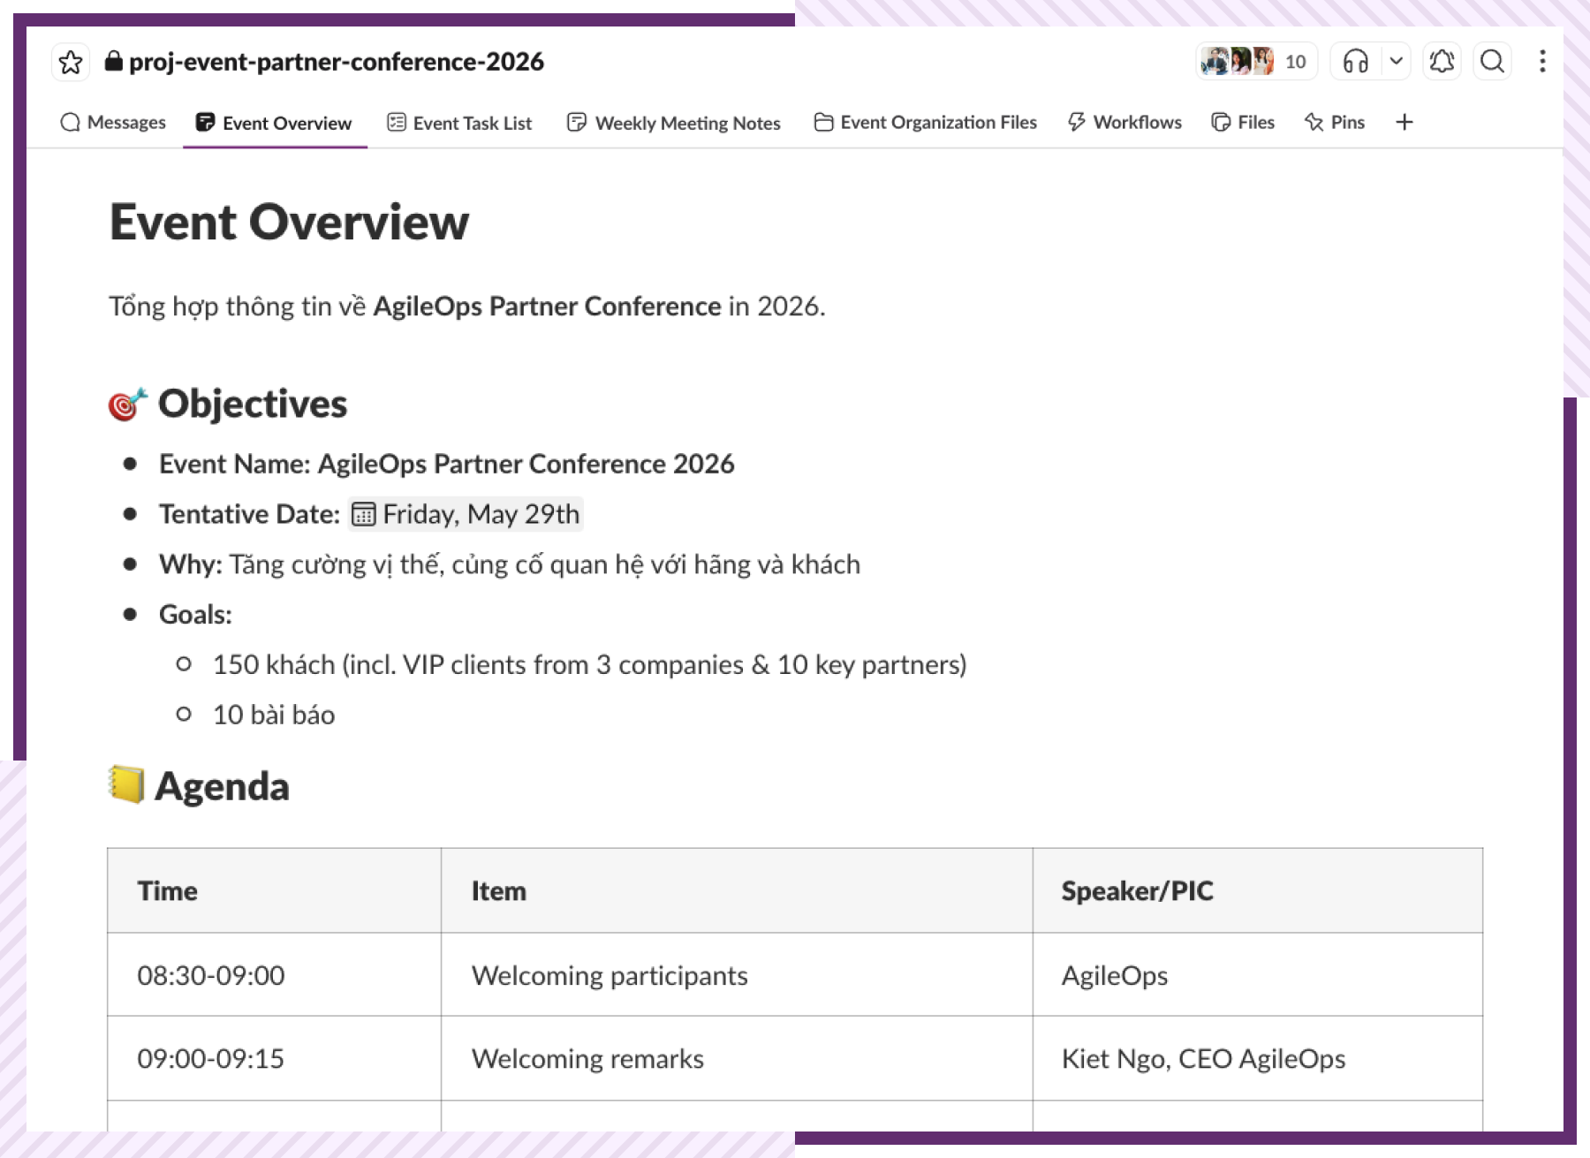The width and height of the screenshot is (1590, 1158).
Task: Start a huddle with the headphones toggle
Action: point(1355,62)
